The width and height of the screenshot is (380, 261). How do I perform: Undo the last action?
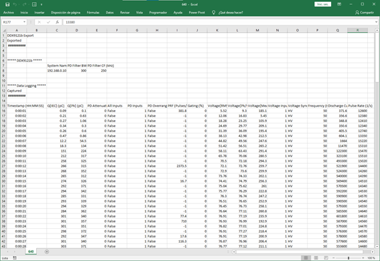click(x=15, y=5)
